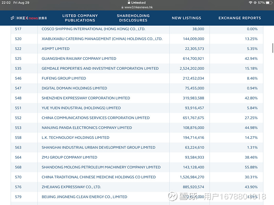The width and height of the screenshot is (274, 205).
Task: Open Exchange Reports menu
Action: pyautogui.click(x=239, y=18)
